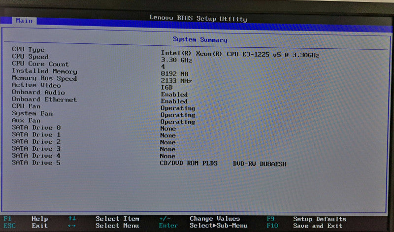The width and height of the screenshot is (394, 232).
Task: Click the Intel Xeon E3-1225 v5 value
Action: 240,54
